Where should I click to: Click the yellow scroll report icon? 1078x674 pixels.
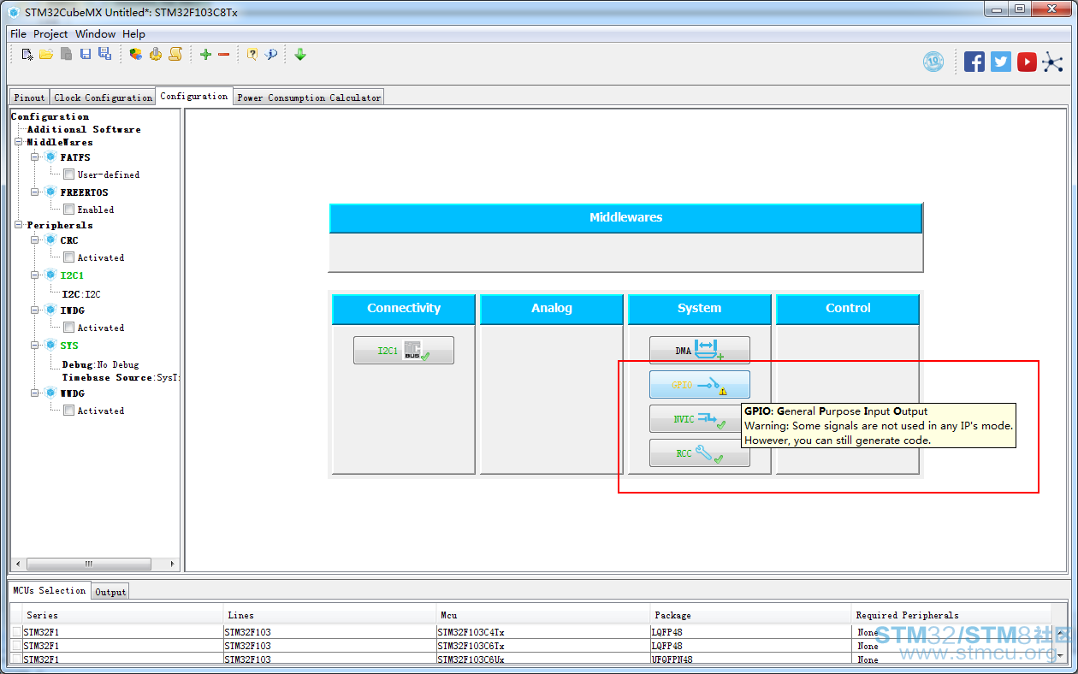tap(175, 55)
